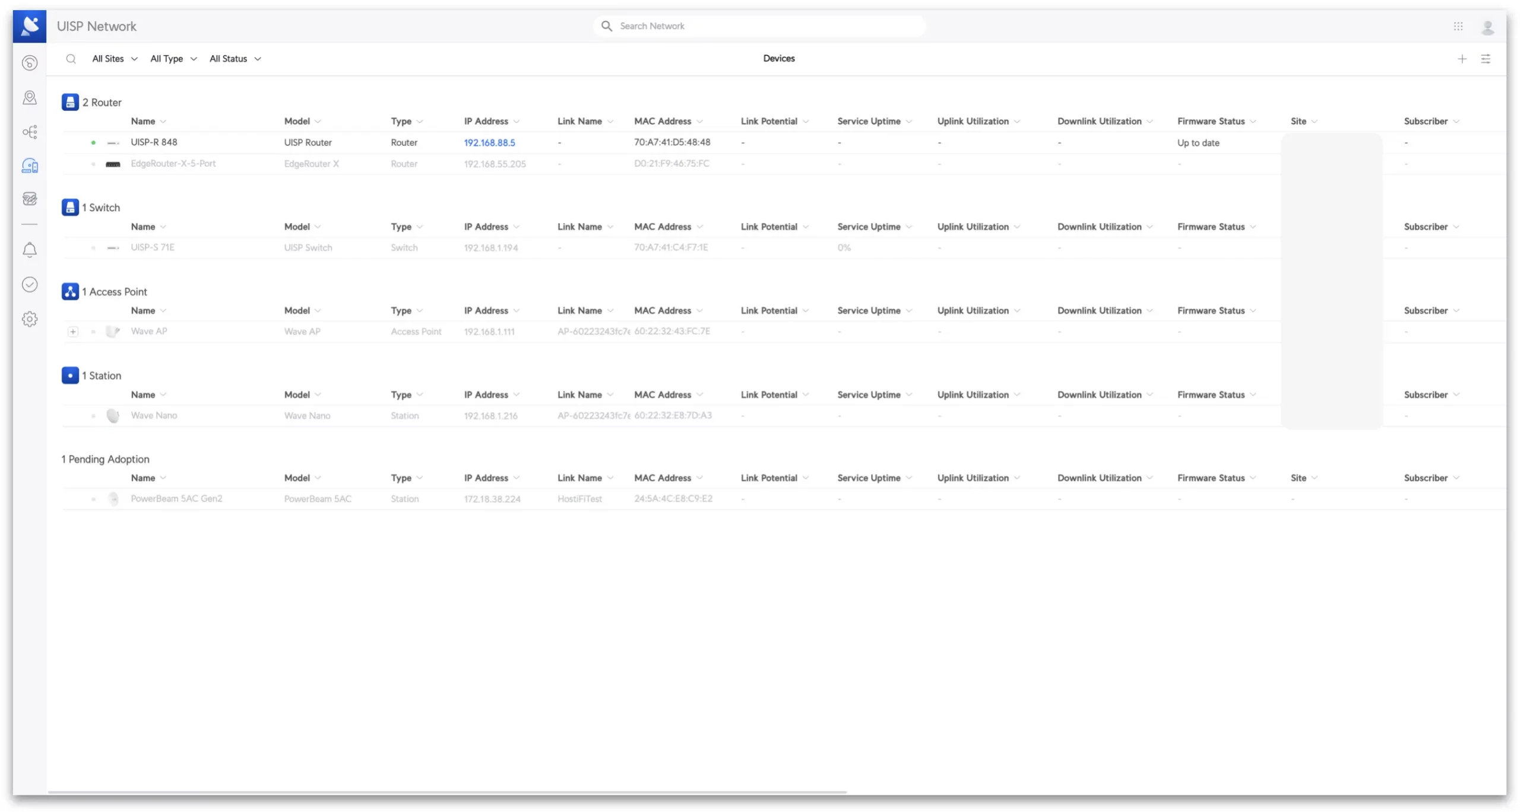Select the HostiFiTest link name cell
Viewport: 1520px width, 812px height.
pyautogui.click(x=579, y=499)
